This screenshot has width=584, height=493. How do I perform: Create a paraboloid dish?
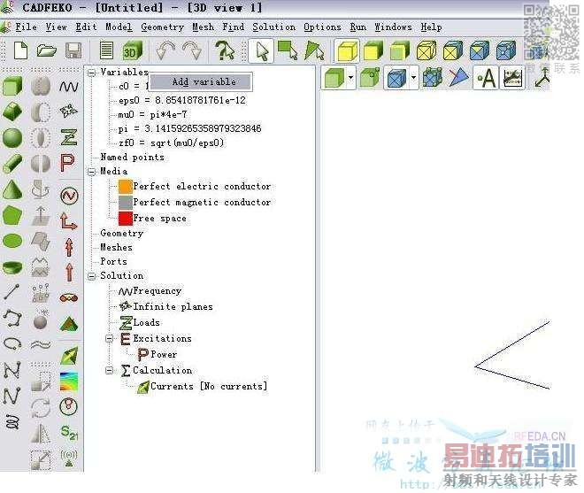click(x=12, y=266)
